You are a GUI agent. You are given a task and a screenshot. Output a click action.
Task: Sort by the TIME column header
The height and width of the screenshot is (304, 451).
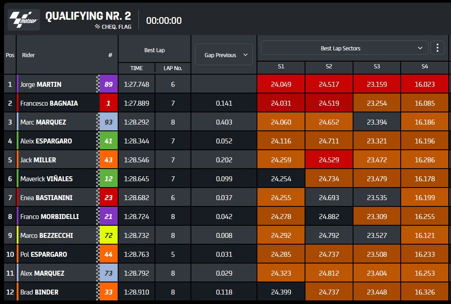click(x=137, y=68)
